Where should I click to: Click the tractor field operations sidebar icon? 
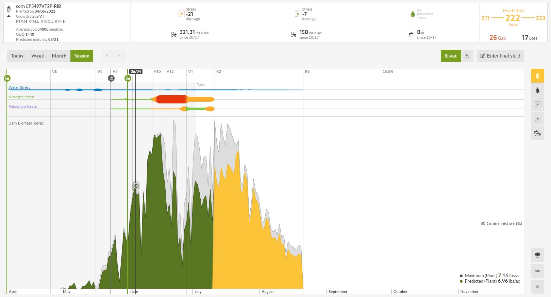[537, 133]
